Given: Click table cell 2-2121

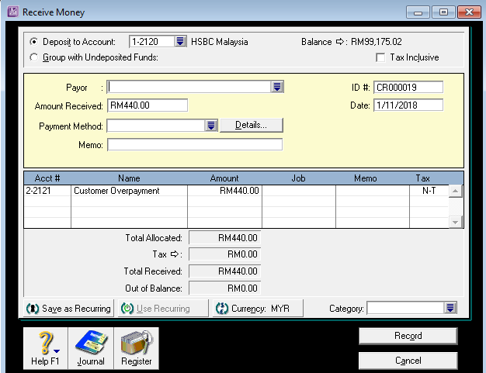Looking at the screenshot, I should click(47, 191).
